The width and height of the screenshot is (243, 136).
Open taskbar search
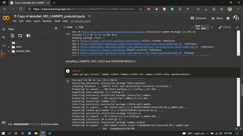click(x=9, y=133)
